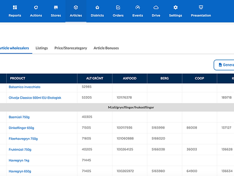Viewport: 234px width, 176px height.
Task: Select Coop value 64900
Action: (x=192, y=171)
